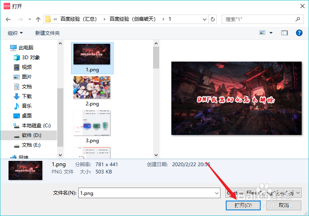Click the details pane thumbnail of 1.png
This screenshot has height=216, width=309.
[25, 170]
